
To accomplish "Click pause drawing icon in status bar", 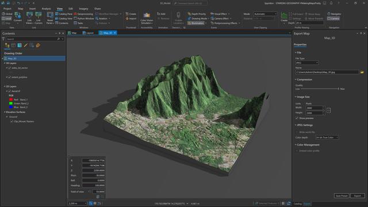I will [283, 204].
